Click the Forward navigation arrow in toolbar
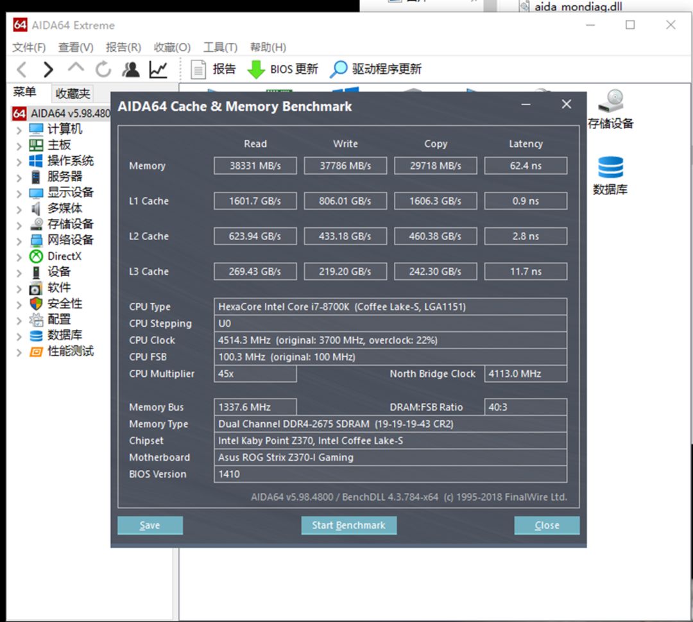This screenshot has height=622, width=693. point(47,70)
